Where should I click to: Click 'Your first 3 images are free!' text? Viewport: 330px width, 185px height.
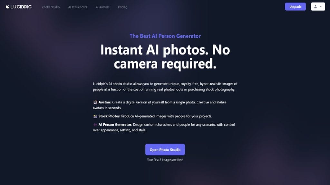(x=165, y=160)
